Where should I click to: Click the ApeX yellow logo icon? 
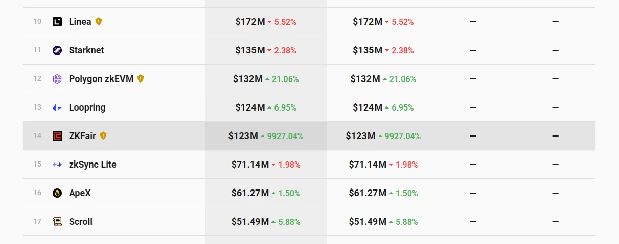point(57,193)
